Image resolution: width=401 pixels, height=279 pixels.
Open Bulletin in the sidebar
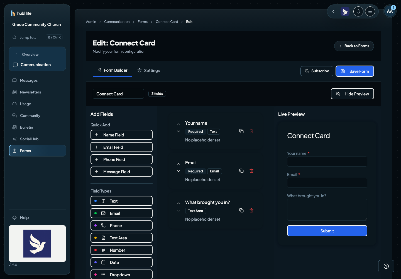pyautogui.click(x=37, y=127)
